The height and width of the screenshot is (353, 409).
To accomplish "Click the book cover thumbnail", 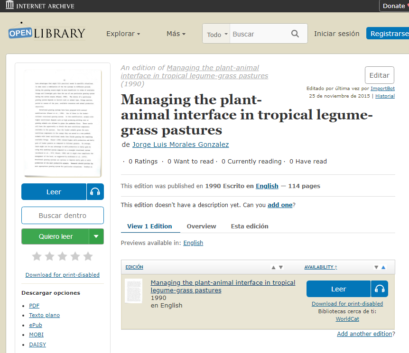I will [x=62, y=123].
